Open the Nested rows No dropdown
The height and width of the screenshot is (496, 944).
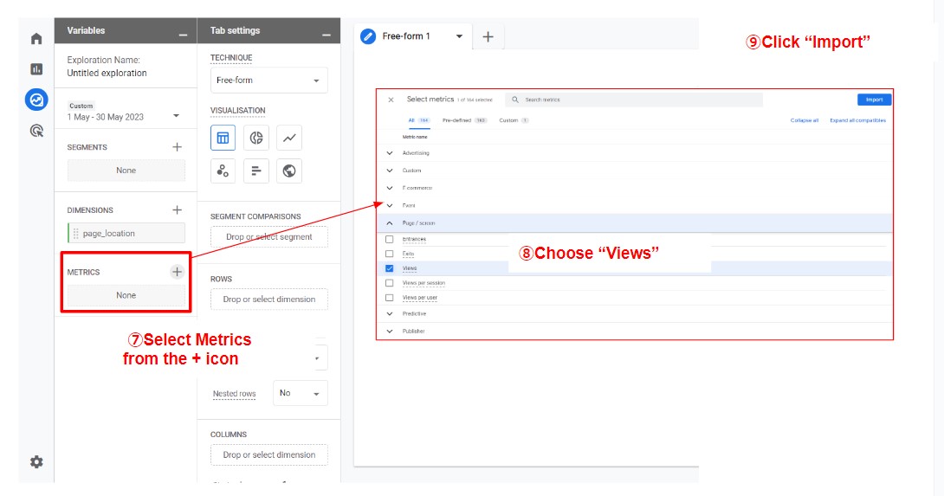[300, 393]
